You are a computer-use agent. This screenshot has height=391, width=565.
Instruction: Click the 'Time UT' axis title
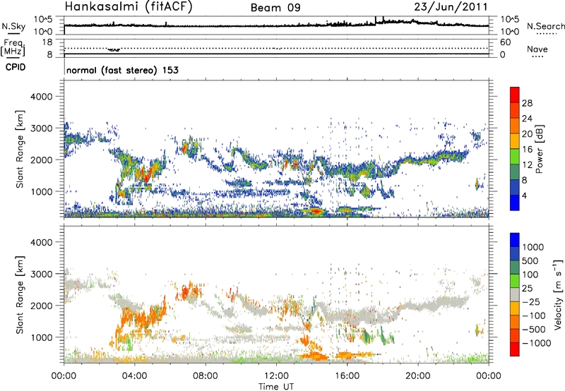coord(276,387)
